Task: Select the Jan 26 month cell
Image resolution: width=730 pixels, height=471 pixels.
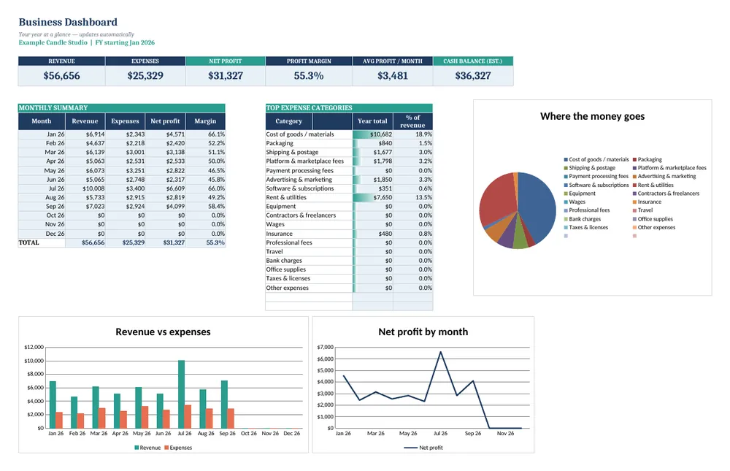Action: click(x=42, y=134)
